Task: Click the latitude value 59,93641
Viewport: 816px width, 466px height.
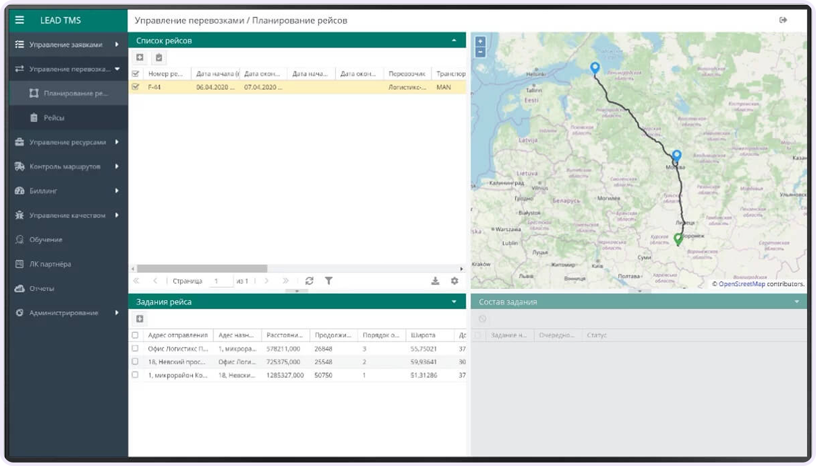Action: [423, 362]
